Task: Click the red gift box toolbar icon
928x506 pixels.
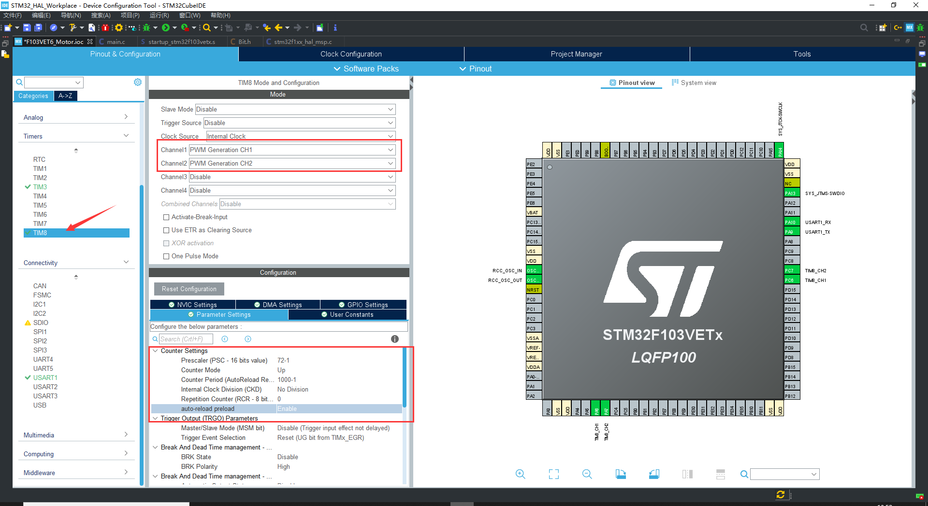Action: tap(105, 28)
